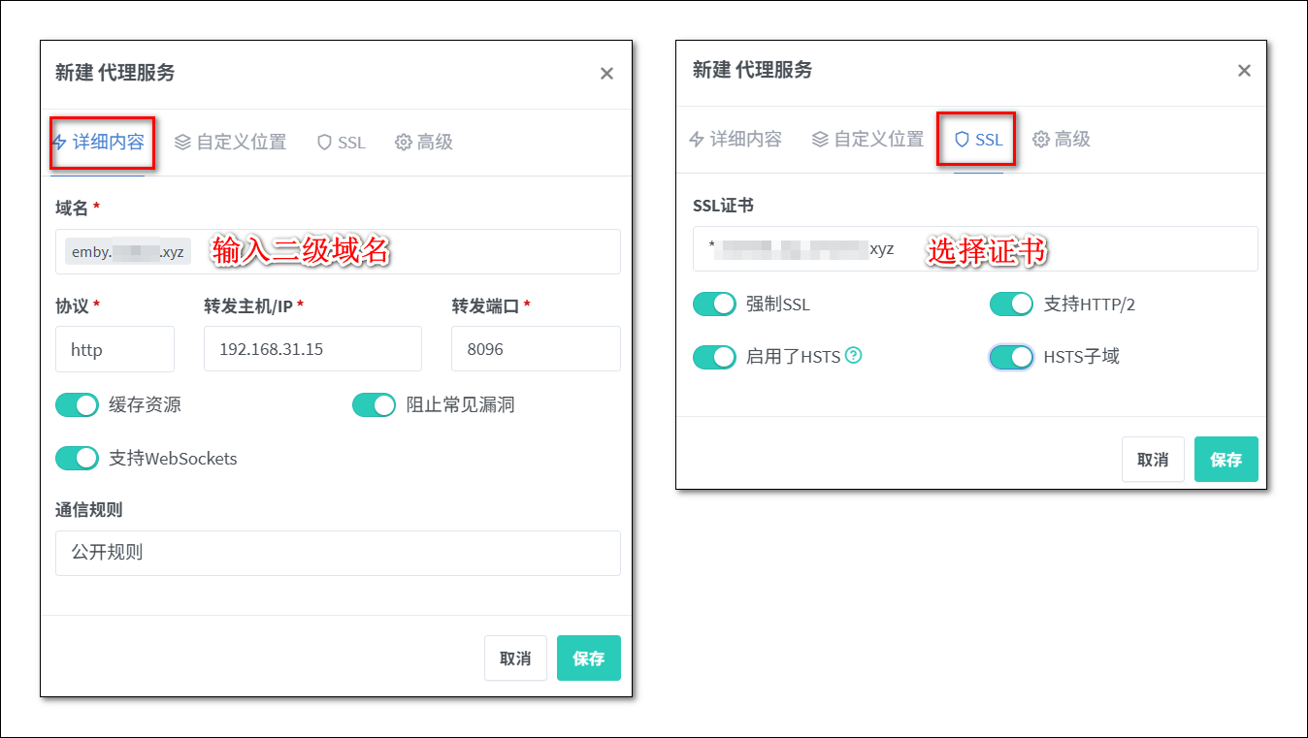Toggle the 支持HTTP/2 switch
1308x738 pixels.
pos(1011,305)
